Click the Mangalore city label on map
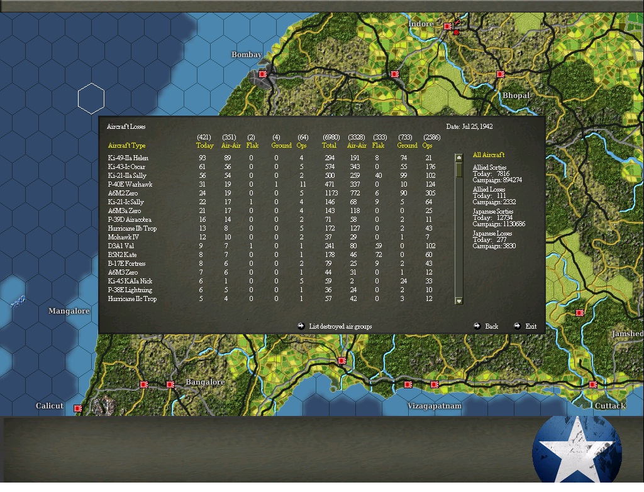 69,310
